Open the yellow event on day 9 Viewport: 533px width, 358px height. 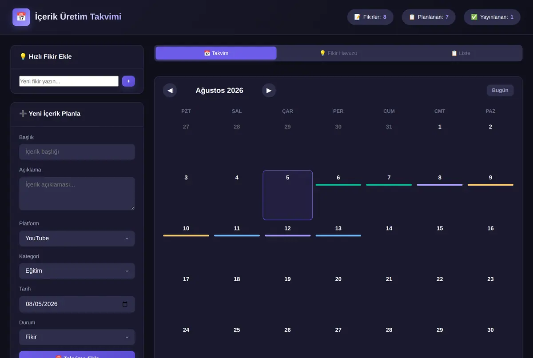point(490,185)
